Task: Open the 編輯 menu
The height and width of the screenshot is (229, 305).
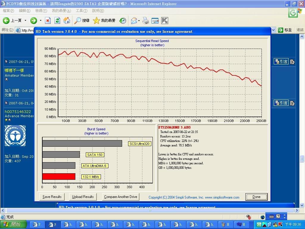Action: pos(25,11)
